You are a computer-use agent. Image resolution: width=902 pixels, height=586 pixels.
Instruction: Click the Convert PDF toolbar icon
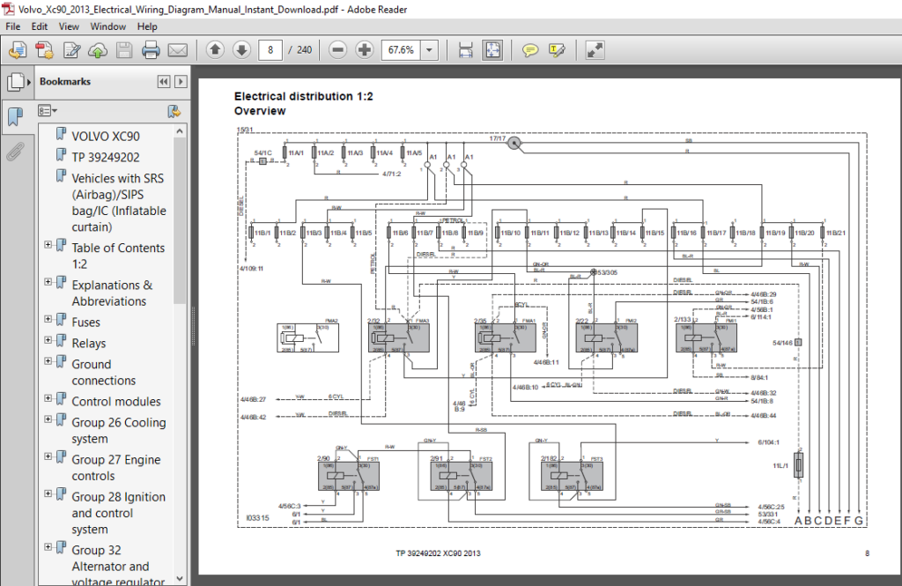click(44, 50)
